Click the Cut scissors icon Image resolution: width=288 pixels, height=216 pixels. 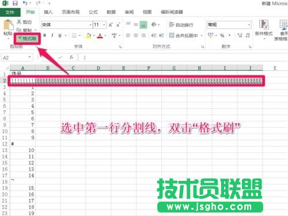[19, 22]
